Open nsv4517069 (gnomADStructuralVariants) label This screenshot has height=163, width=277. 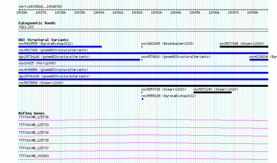coord(53,50)
